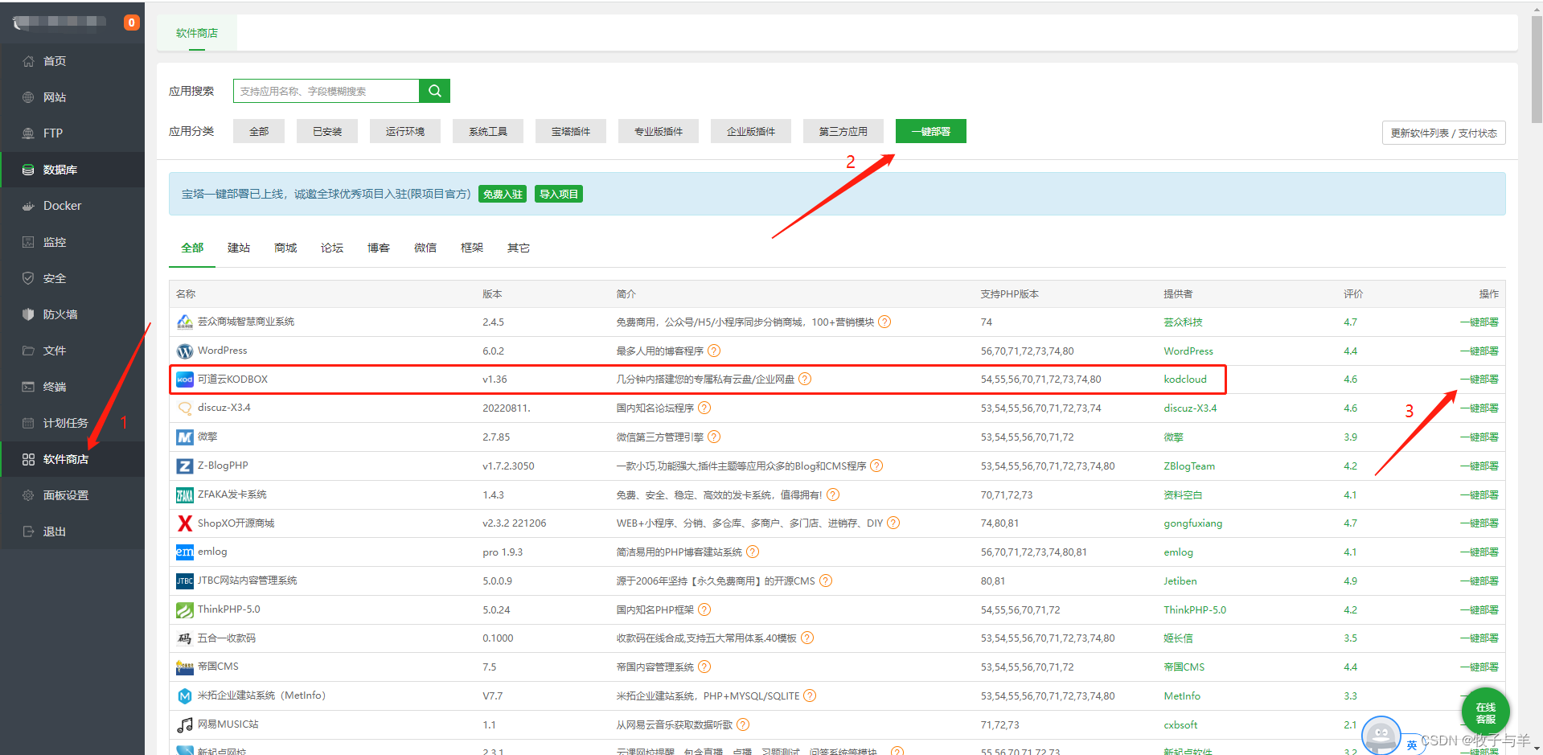Select the 第三方应用 category button
The height and width of the screenshot is (755, 1543).
843,131
